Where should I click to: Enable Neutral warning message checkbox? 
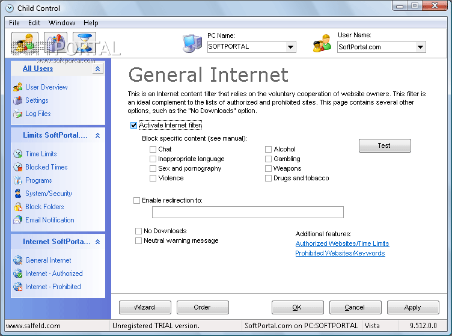point(138,240)
